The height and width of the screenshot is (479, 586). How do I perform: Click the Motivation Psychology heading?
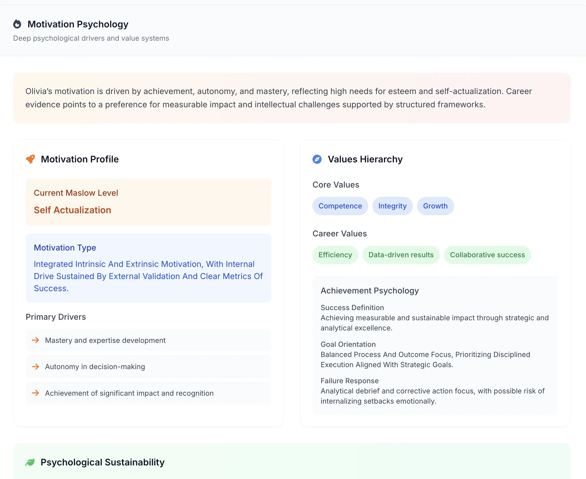click(x=78, y=24)
